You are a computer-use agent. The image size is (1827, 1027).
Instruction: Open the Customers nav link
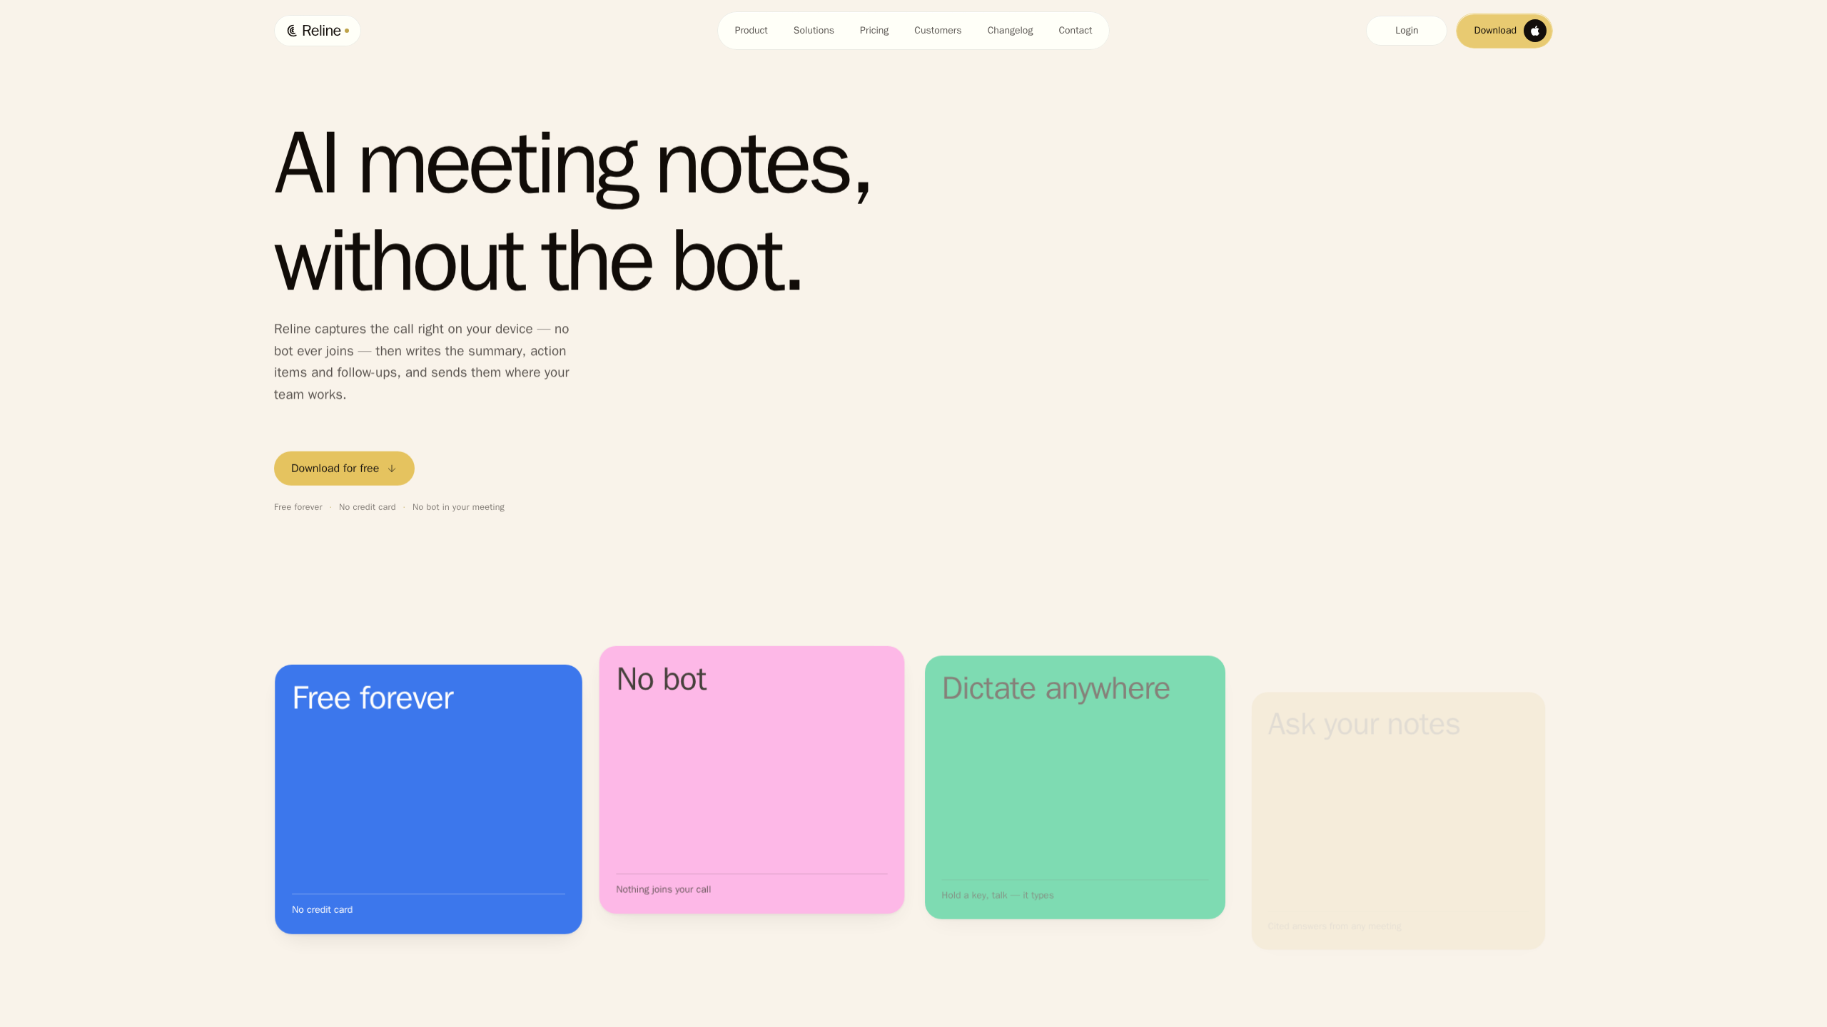938,31
